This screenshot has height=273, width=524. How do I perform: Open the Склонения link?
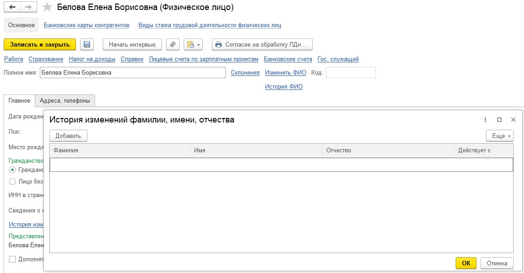[x=245, y=73]
